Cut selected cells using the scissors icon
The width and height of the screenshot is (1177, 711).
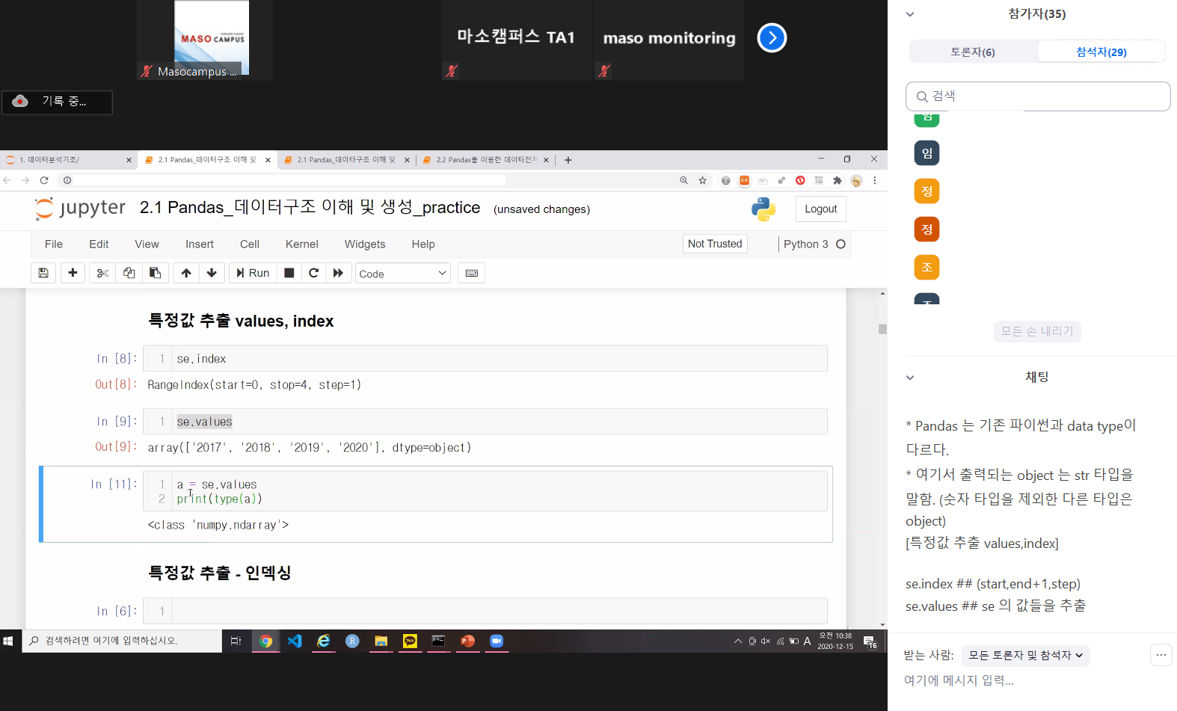[x=102, y=274]
